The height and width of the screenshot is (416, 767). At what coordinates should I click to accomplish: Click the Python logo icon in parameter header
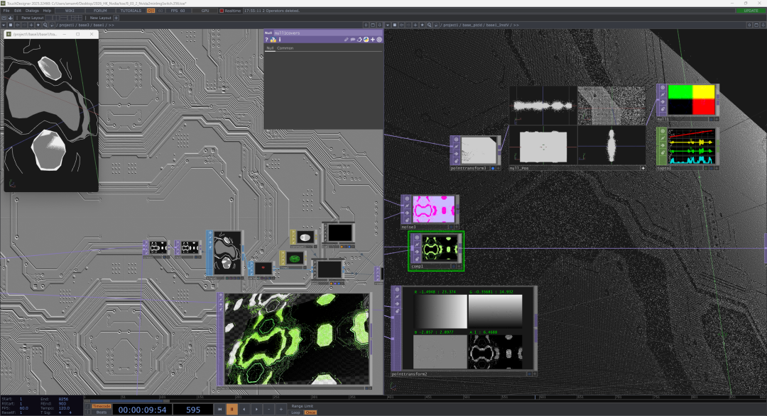point(366,40)
